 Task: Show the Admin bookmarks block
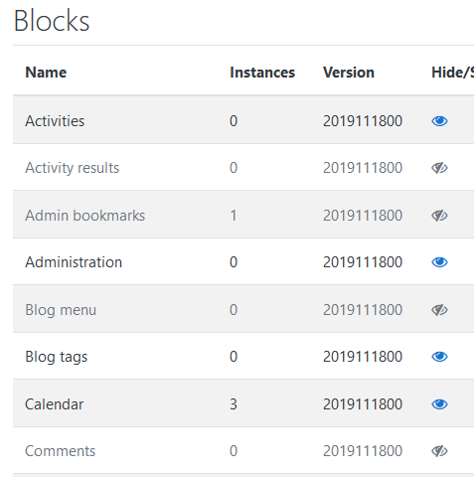point(439,216)
